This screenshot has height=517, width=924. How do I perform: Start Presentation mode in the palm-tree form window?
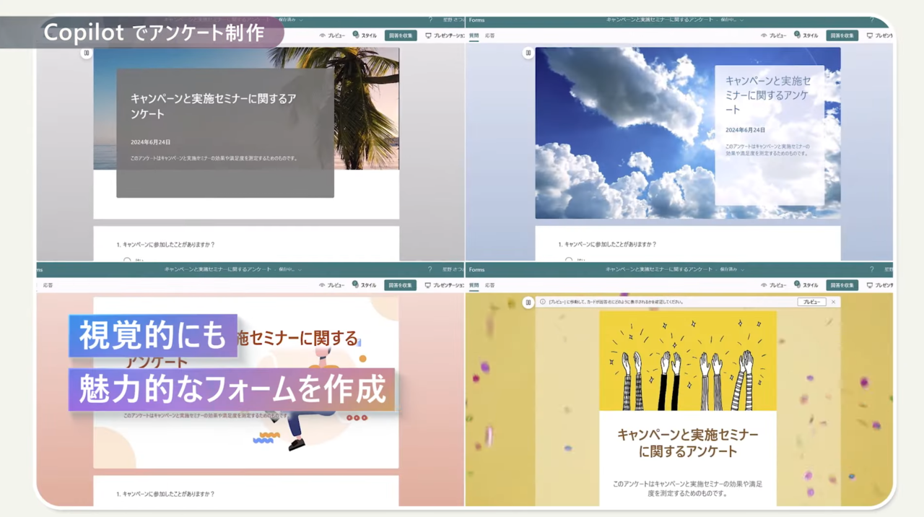tap(445, 35)
